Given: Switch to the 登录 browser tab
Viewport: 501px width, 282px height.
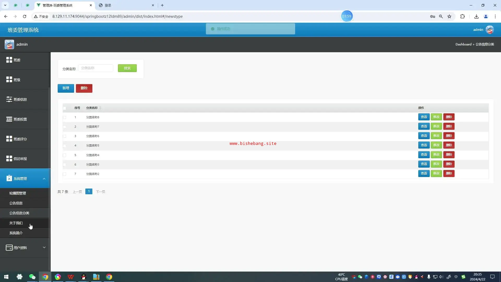Looking at the screenshot, I should pos(108,5).
